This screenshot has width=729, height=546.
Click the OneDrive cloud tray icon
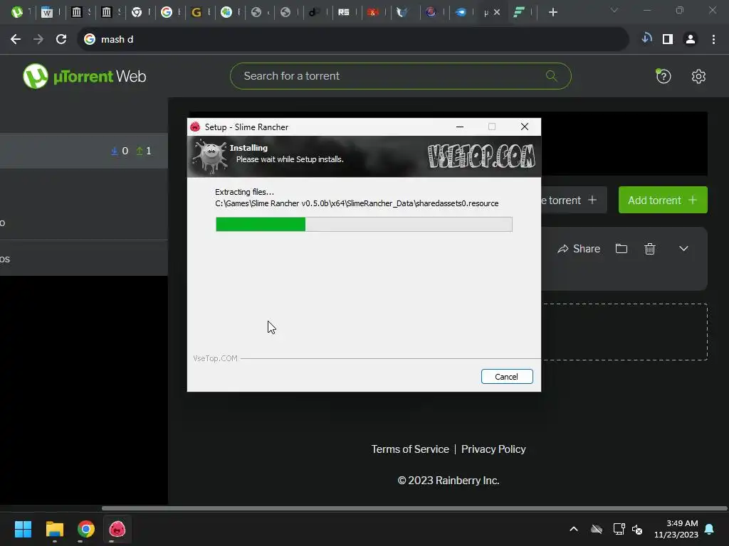tap(597, 529)
